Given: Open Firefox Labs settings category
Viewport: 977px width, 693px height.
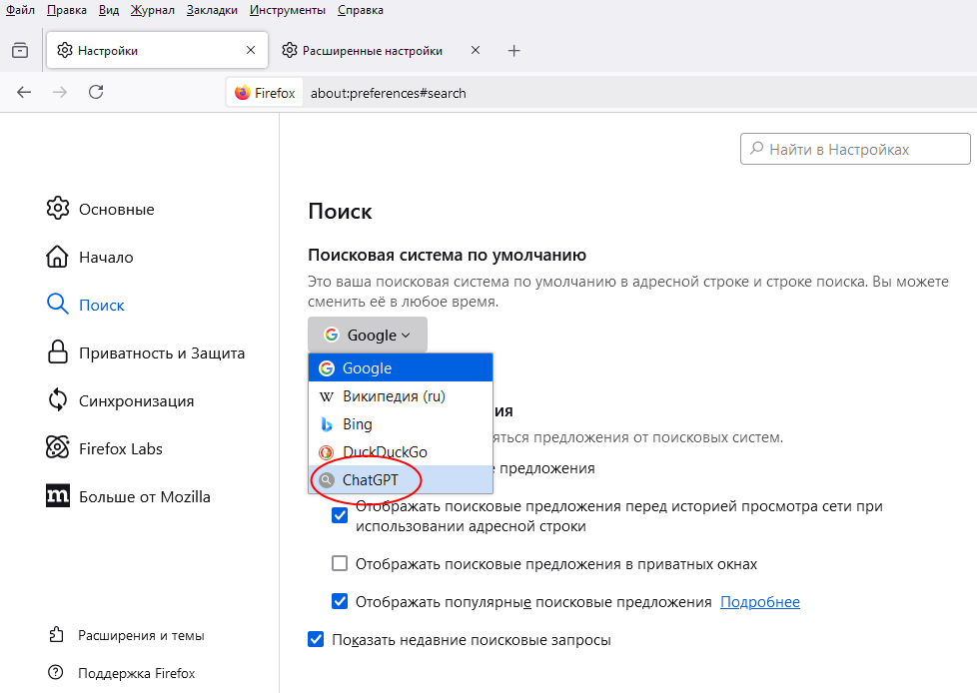Looking at the screenshot, I should click(x=121, y=449).
